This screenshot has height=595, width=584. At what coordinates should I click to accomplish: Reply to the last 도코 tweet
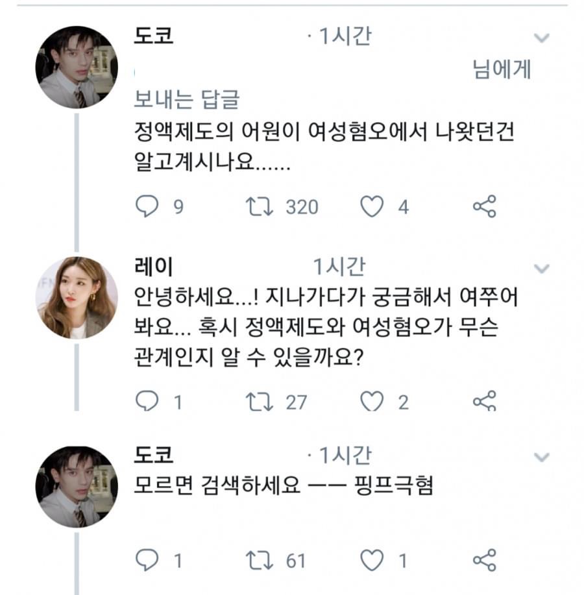(146, 559)
